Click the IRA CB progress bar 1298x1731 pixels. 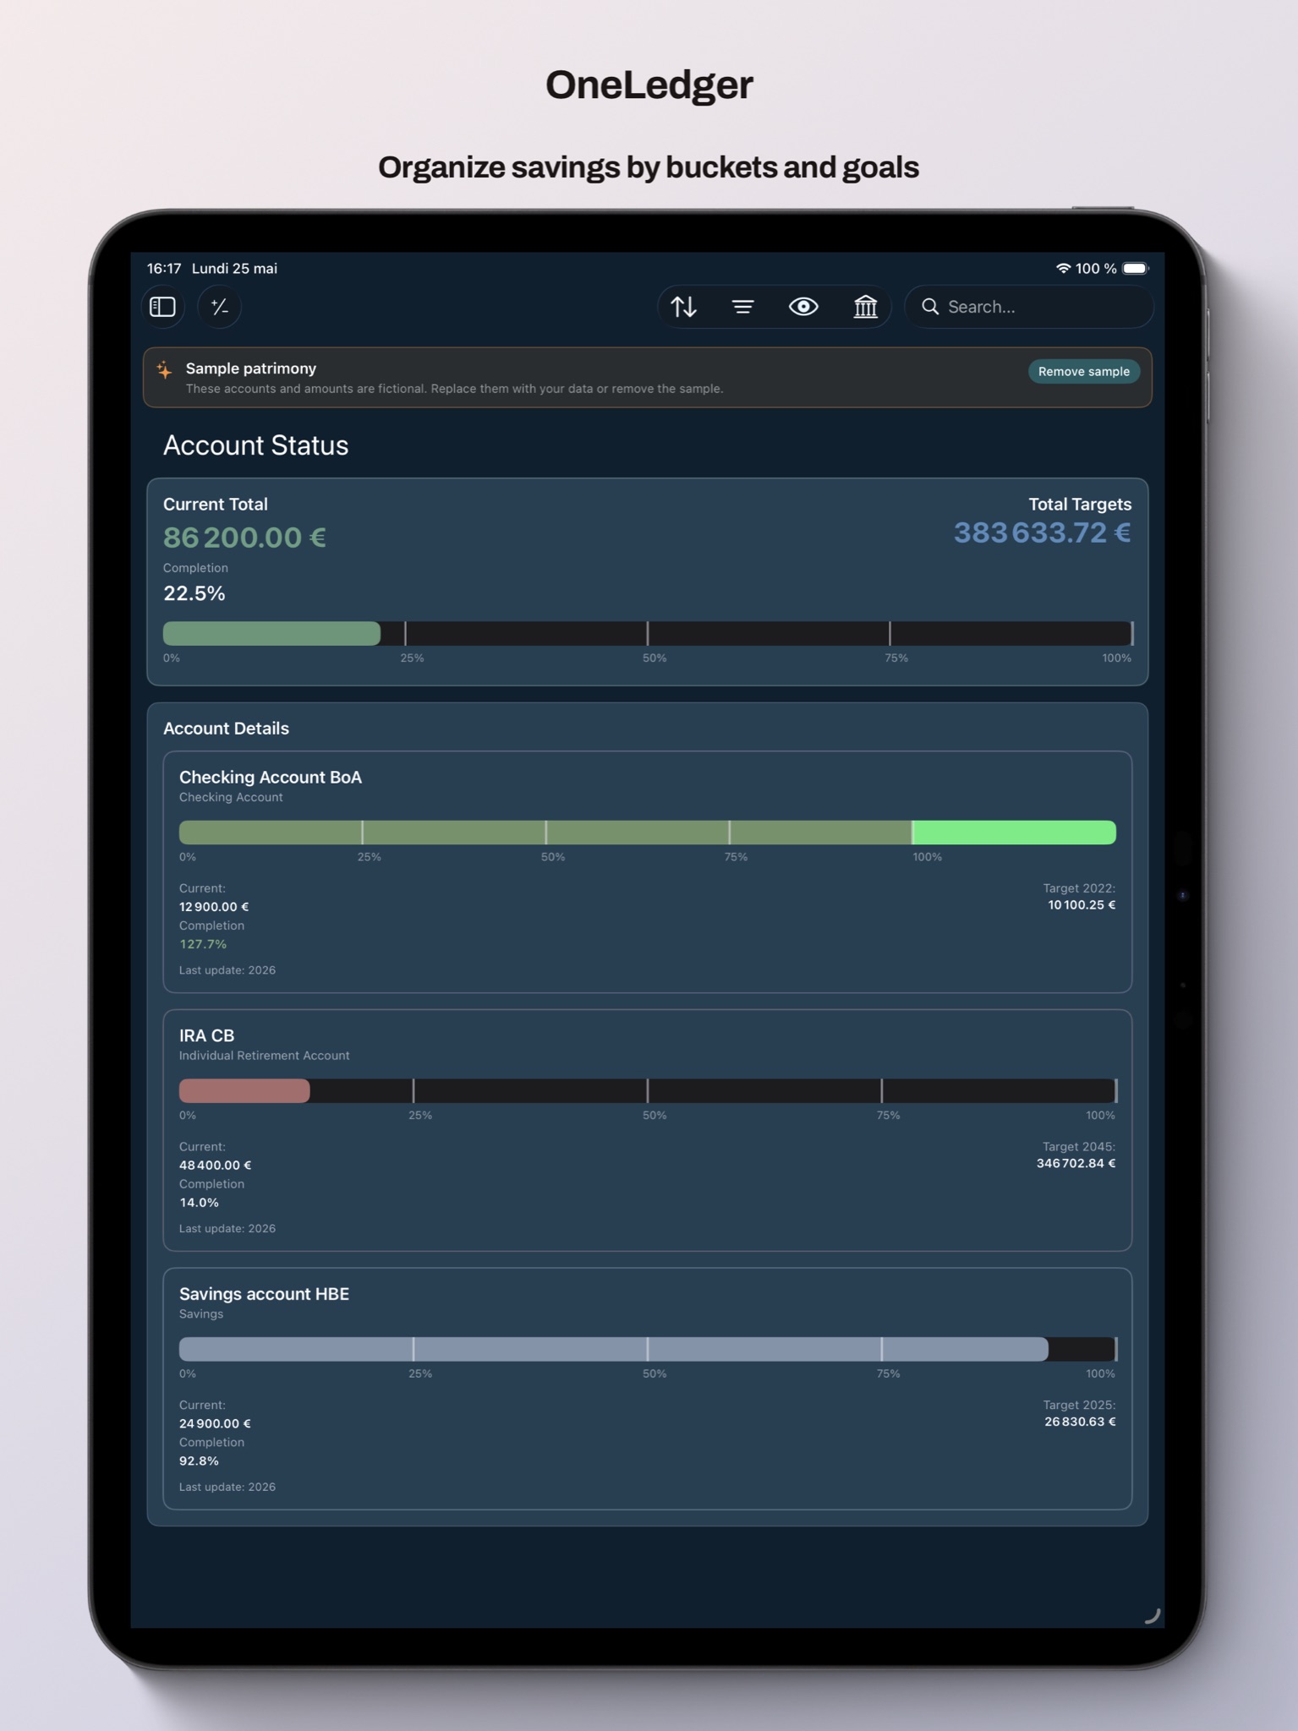(x=648, y=1090)
